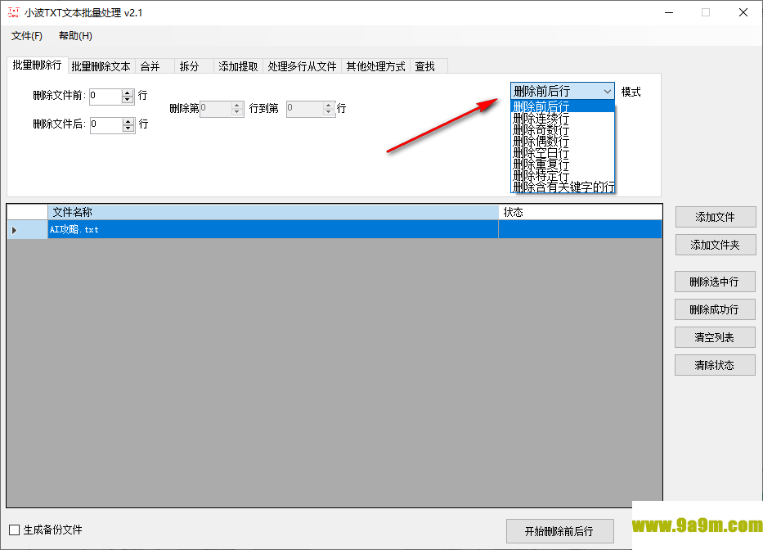Select 删除偶数行 in the mode list
Viewport: 763px width, 550px height.
(x=563, y=142)
